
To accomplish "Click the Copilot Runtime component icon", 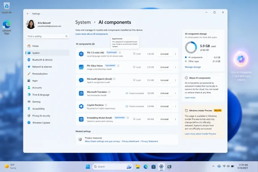I will pyautogui.click(x=81, y=106).
